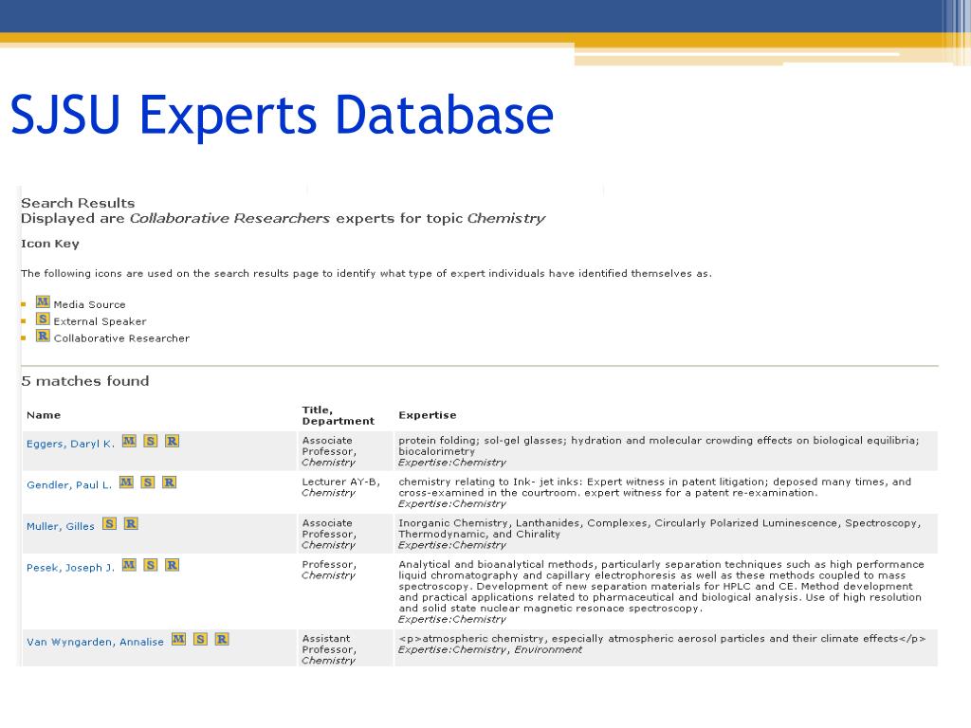Click the S icon beside Van Wyngarden, Annalise
This screenshot has height=728, width=971.
point(200,639)
